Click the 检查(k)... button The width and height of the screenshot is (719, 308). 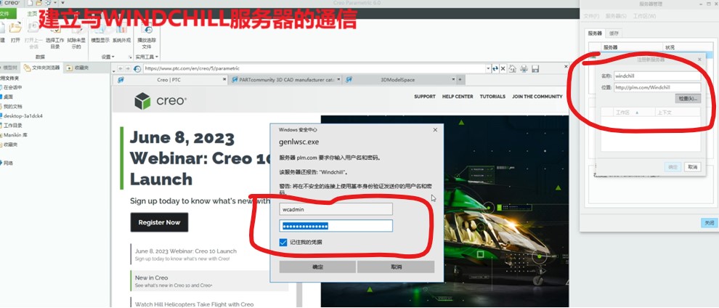pyautogui.click(x=688, y=99)
